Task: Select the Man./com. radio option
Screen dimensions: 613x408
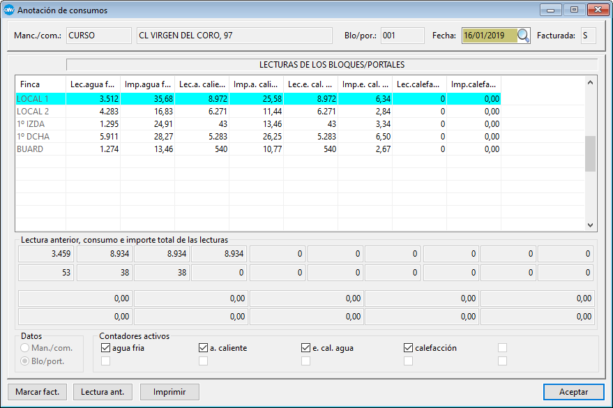Action: click(26, 347)
